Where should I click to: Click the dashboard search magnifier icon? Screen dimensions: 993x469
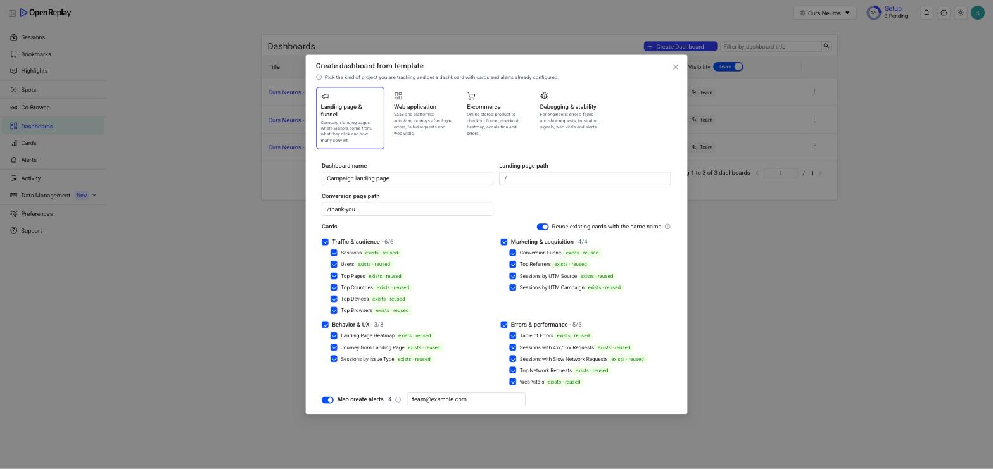826,46
